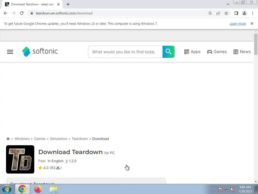This screenshot has height=194, width=258.
Task: Open the Apps section
Action: [192, 52]
